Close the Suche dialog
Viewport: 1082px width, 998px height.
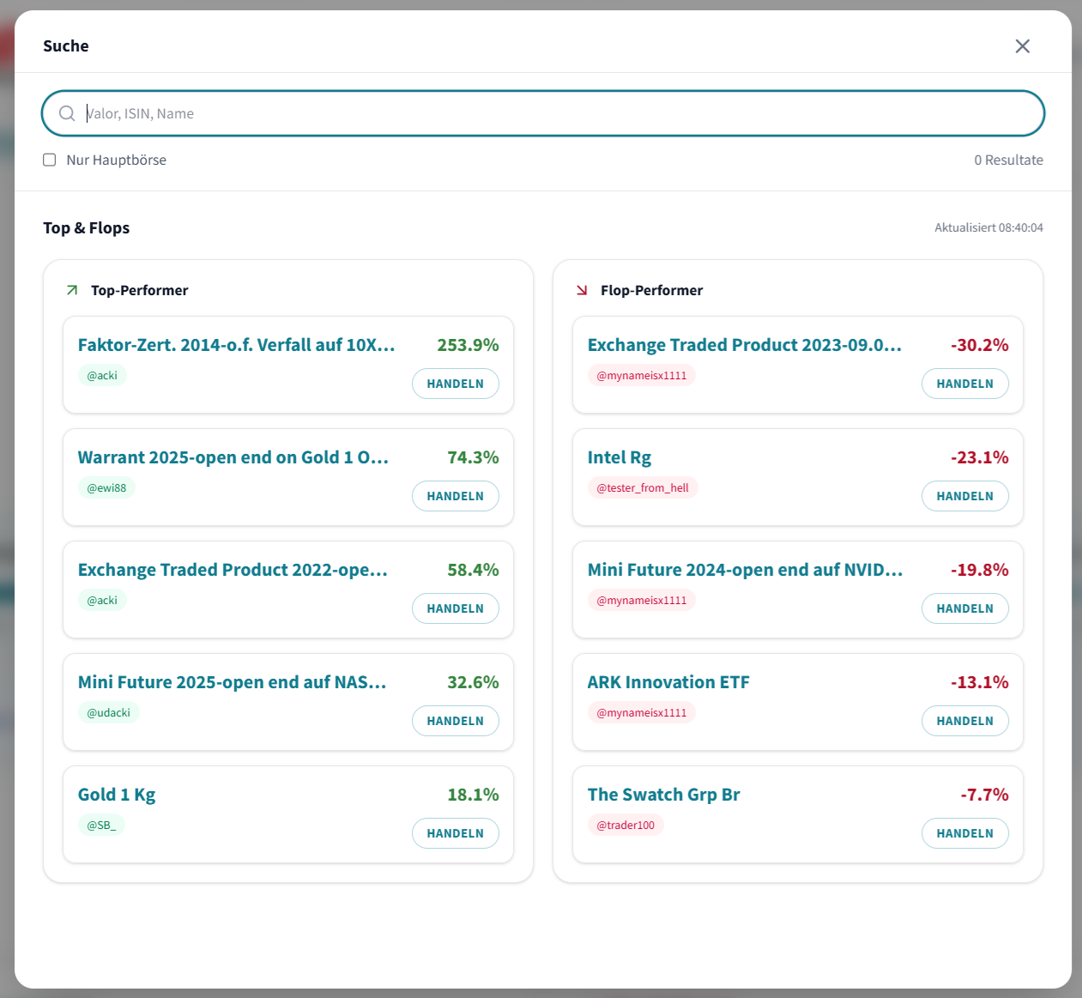pos(1022,46)
